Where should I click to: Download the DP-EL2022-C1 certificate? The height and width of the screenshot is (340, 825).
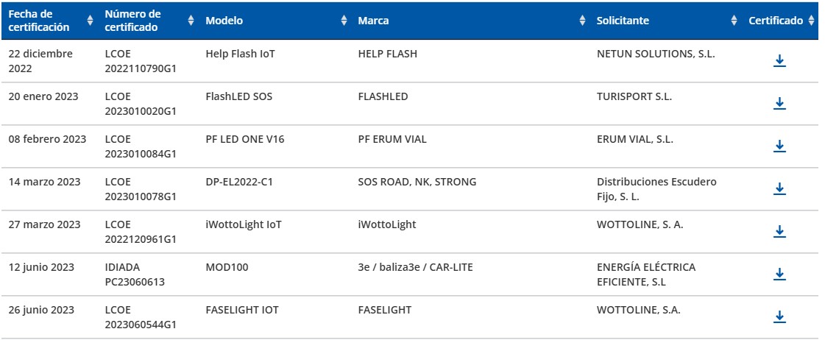tap(780, 189)
